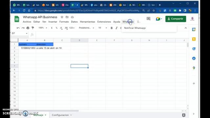
Task: Format as percent
Action: tap(56, 28)
